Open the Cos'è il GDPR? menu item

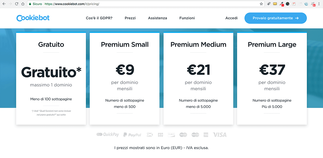[x=99, y=18]
